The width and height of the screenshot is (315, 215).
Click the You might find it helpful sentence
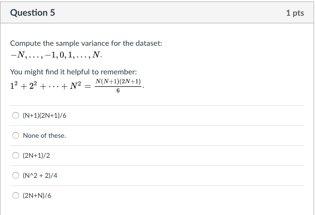tap(73, 72)
